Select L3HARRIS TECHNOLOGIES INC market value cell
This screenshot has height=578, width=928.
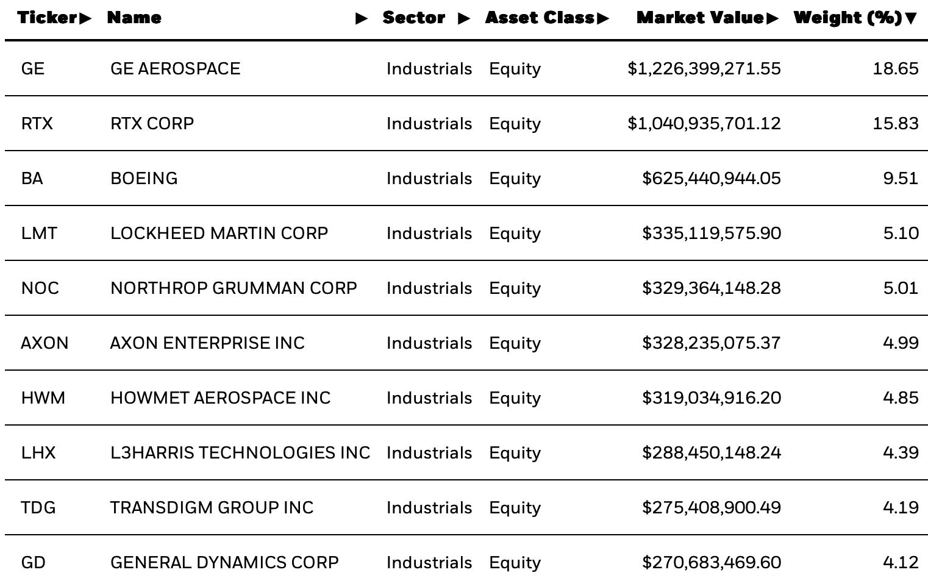[712, 452]
